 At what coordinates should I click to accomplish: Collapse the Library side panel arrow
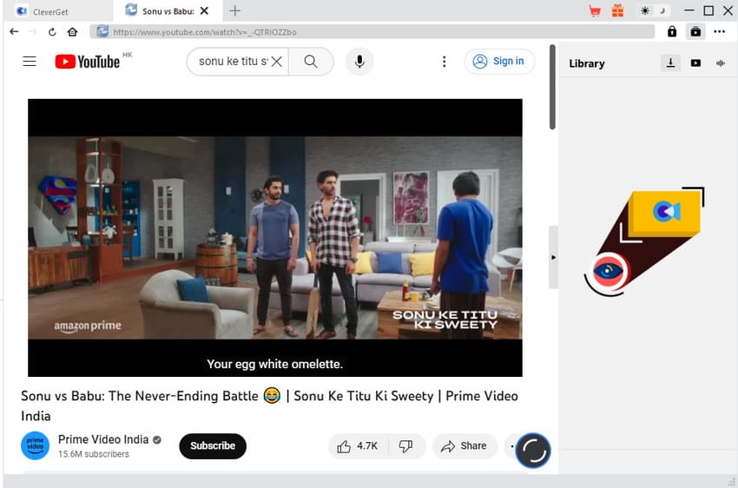click(553, 257)
